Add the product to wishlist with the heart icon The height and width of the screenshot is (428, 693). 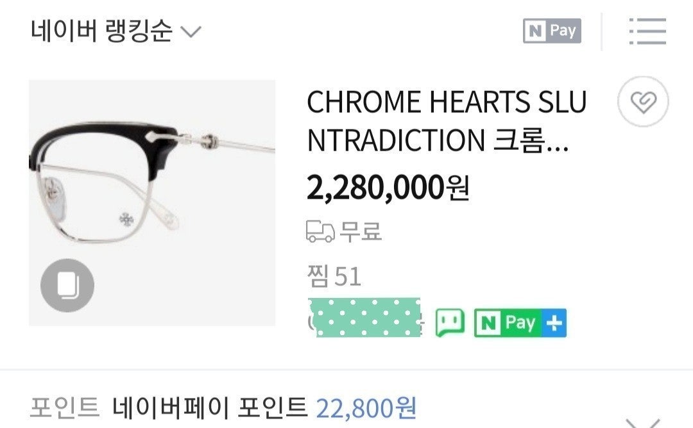pos(643,103)
